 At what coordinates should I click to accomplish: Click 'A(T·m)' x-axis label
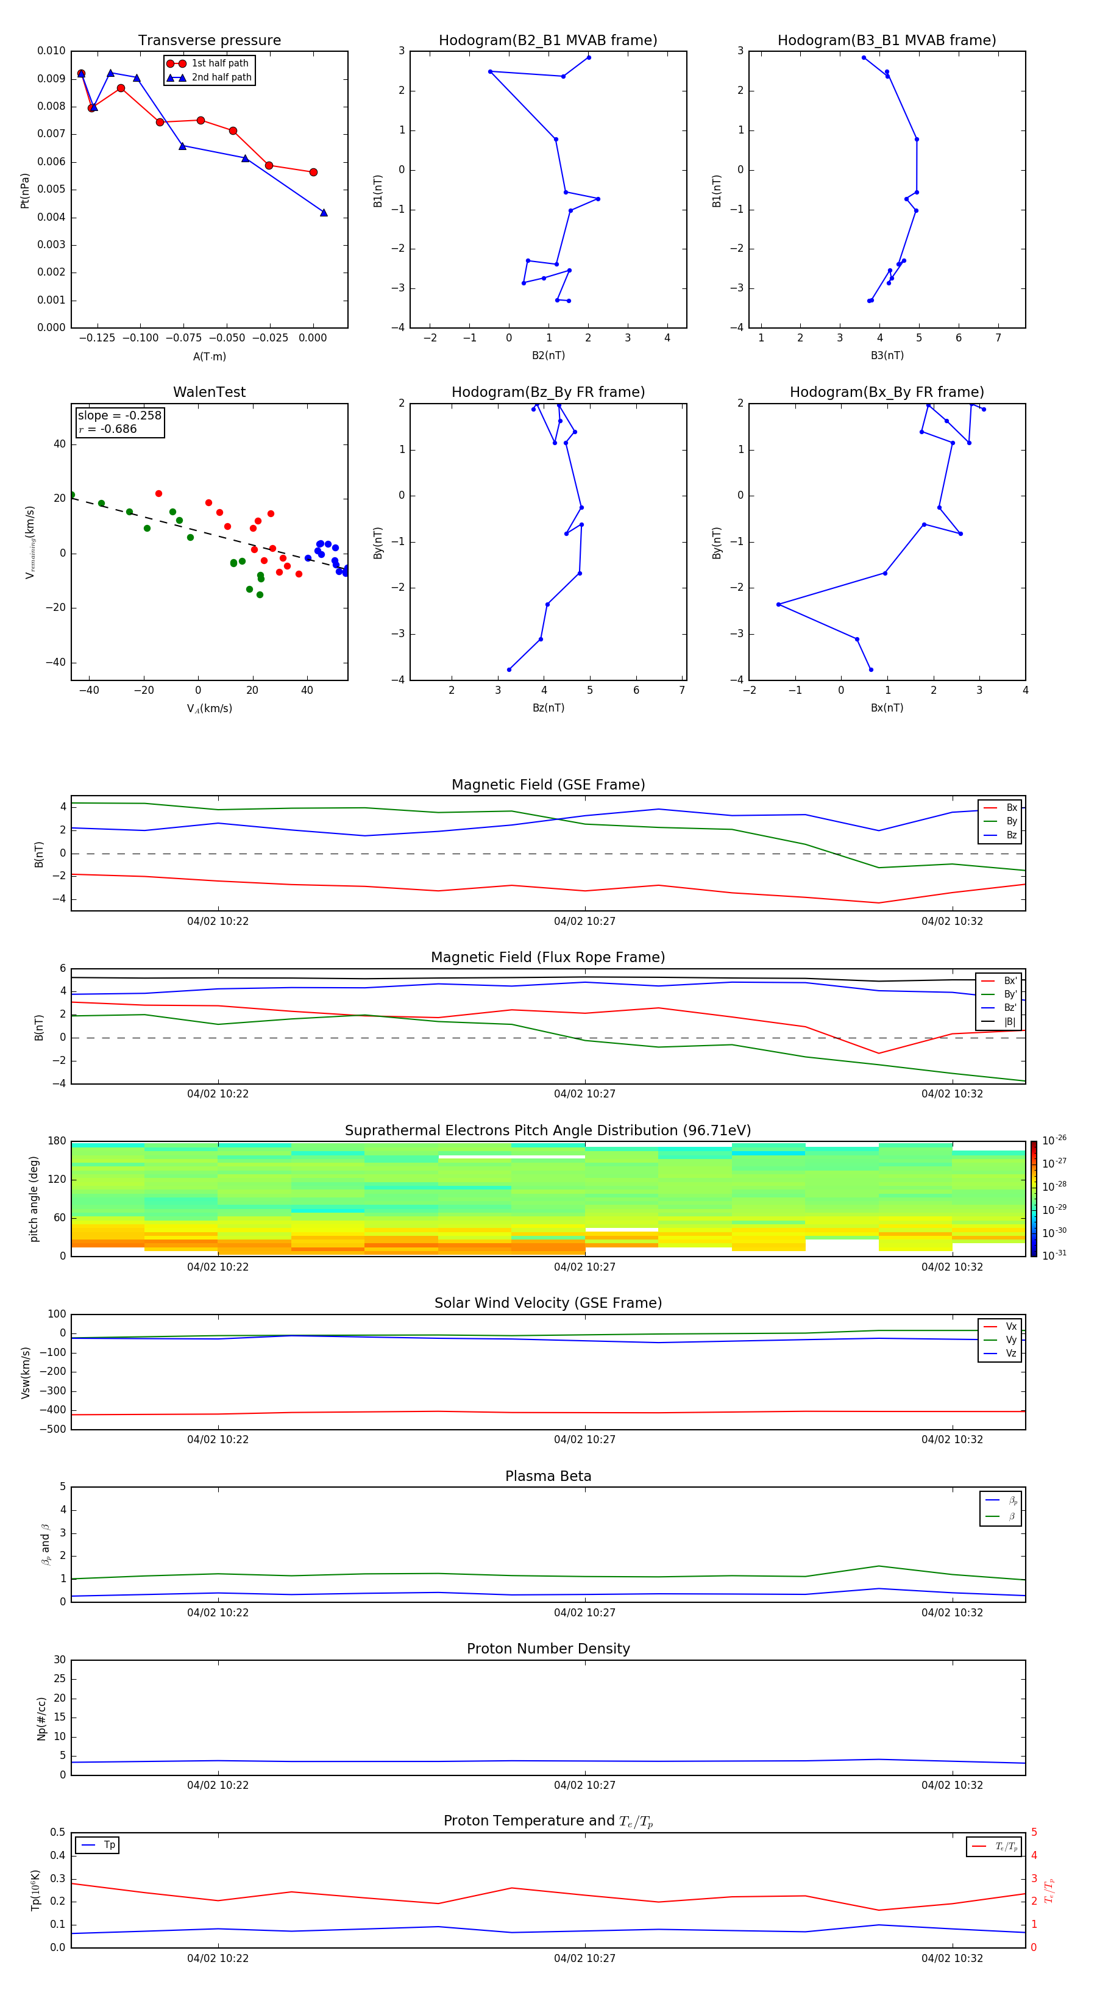point(209,357)
